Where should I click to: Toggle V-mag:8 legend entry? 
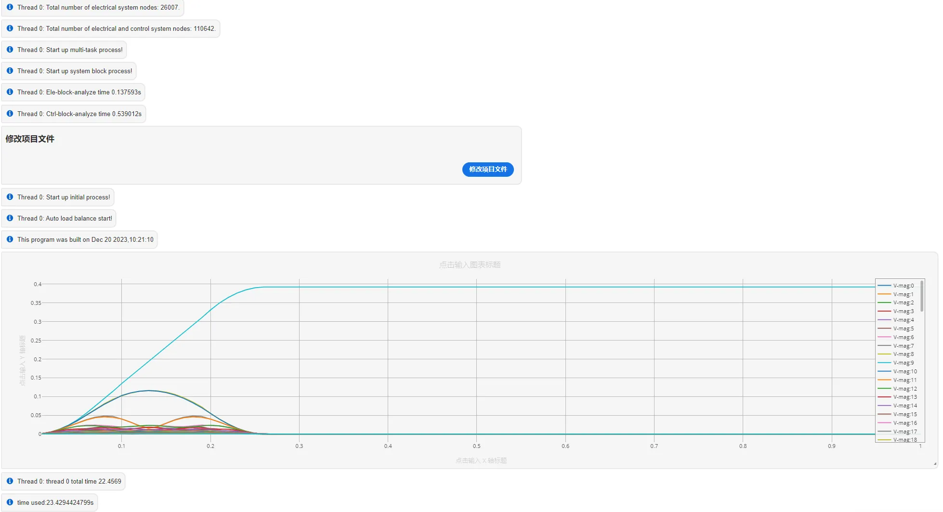[896, 354]
